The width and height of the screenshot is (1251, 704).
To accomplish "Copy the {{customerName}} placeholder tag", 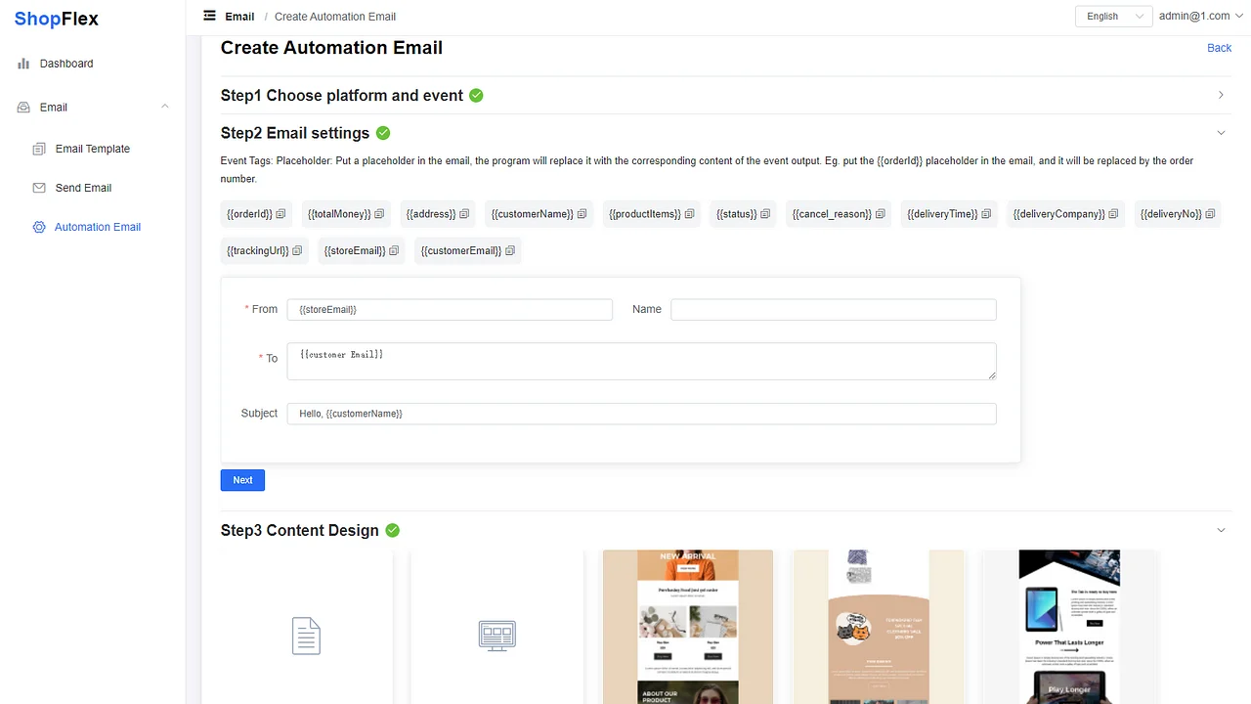I will click(581, 213).
